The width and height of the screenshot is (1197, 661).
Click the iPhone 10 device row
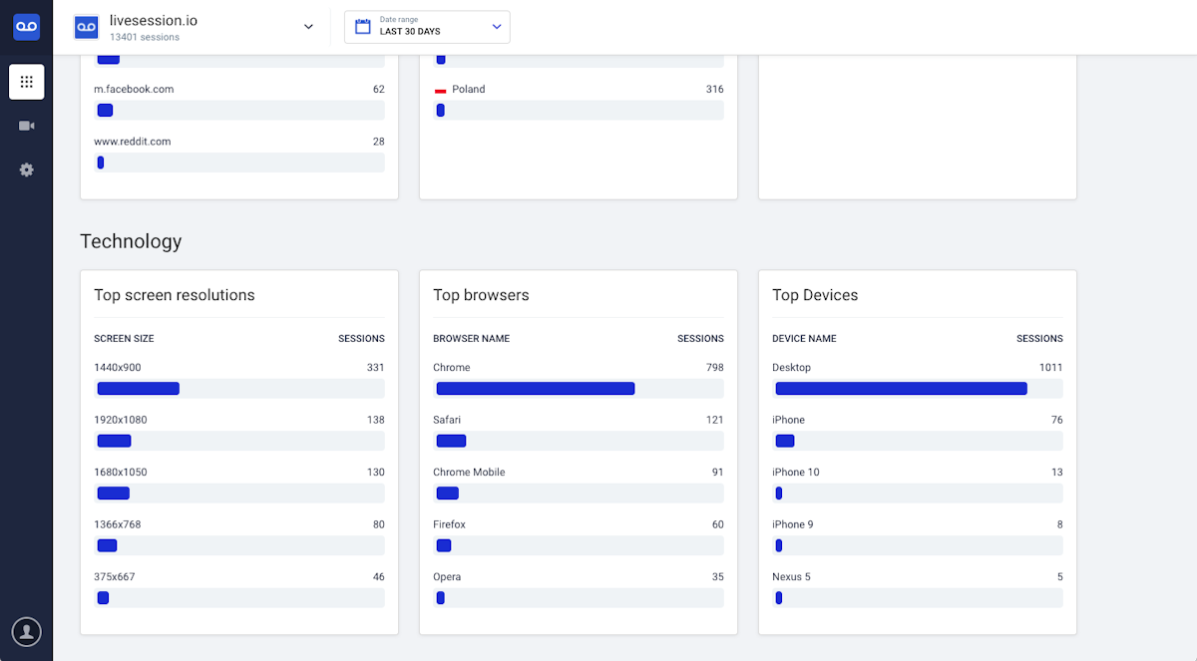tap(918, 484)
